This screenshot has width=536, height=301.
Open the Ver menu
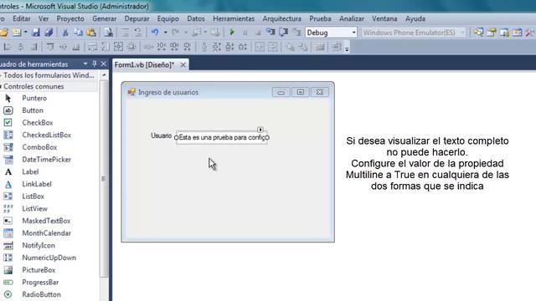(44, 18)
